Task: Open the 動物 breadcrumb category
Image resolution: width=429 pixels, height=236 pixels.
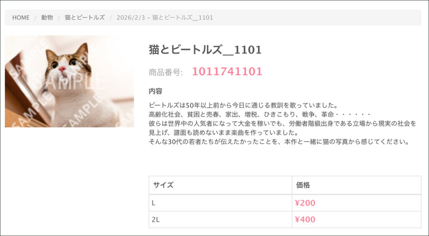Action: coord(47,18)
